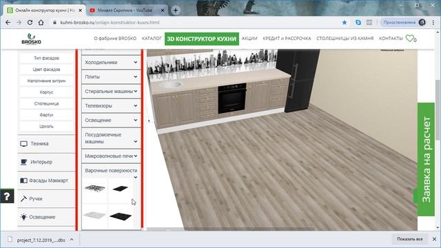Select Наполнение витрин option
Image resolution: width=441 pixels, height=248 pixels.
pos(46,81)
